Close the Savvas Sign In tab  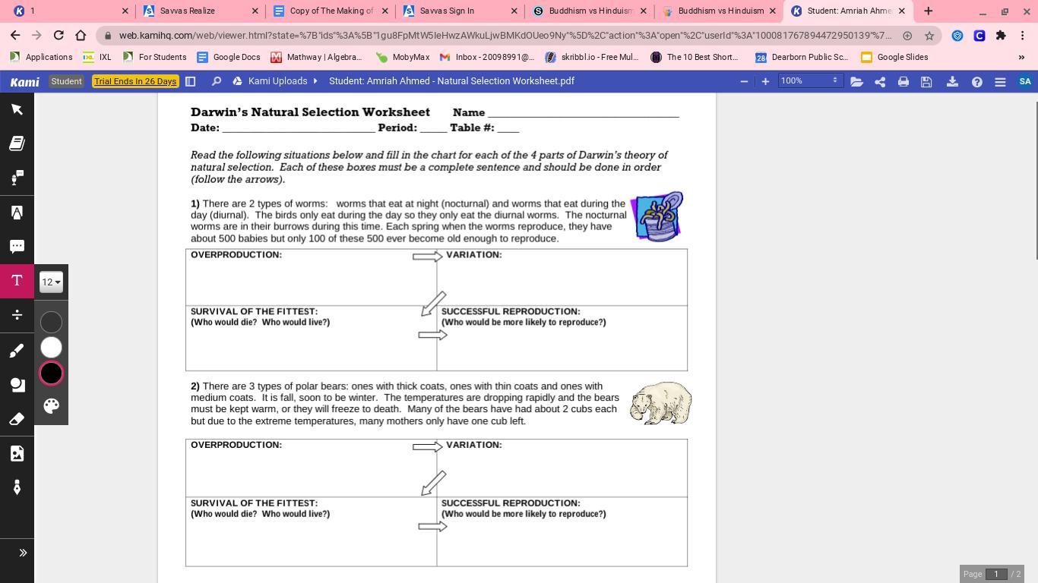click(x=514, y=11)
